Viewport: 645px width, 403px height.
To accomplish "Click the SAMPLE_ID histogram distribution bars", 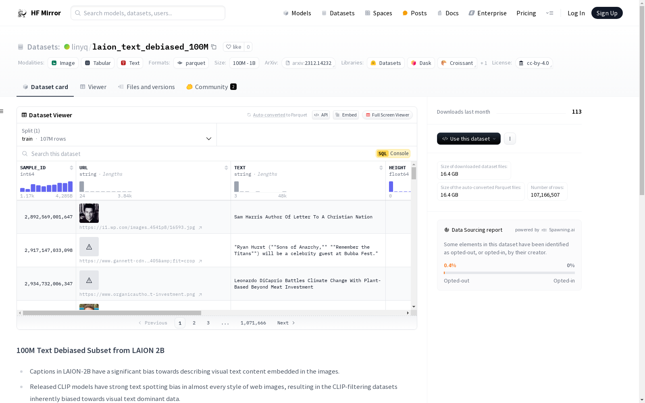I will 46,187.
